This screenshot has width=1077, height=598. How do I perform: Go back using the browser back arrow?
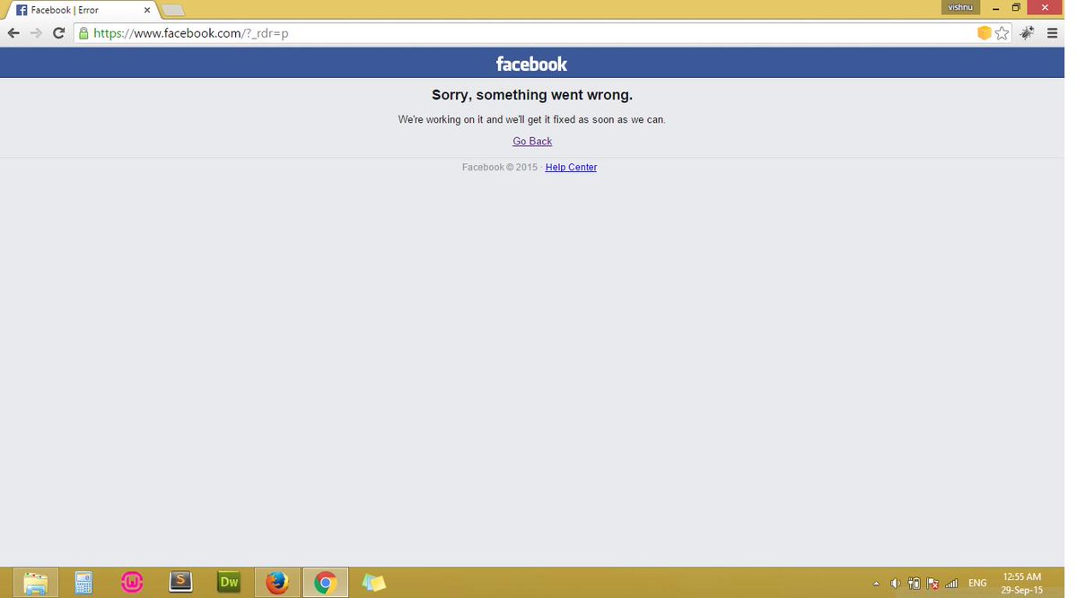point(13,33)
